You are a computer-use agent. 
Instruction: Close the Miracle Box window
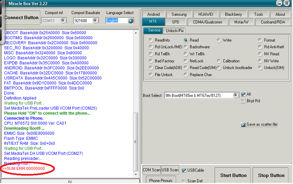287,3
